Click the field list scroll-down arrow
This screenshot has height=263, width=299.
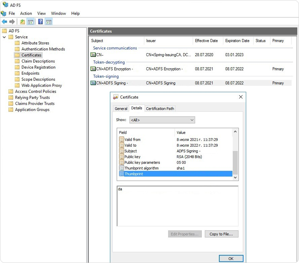point(235,178)
